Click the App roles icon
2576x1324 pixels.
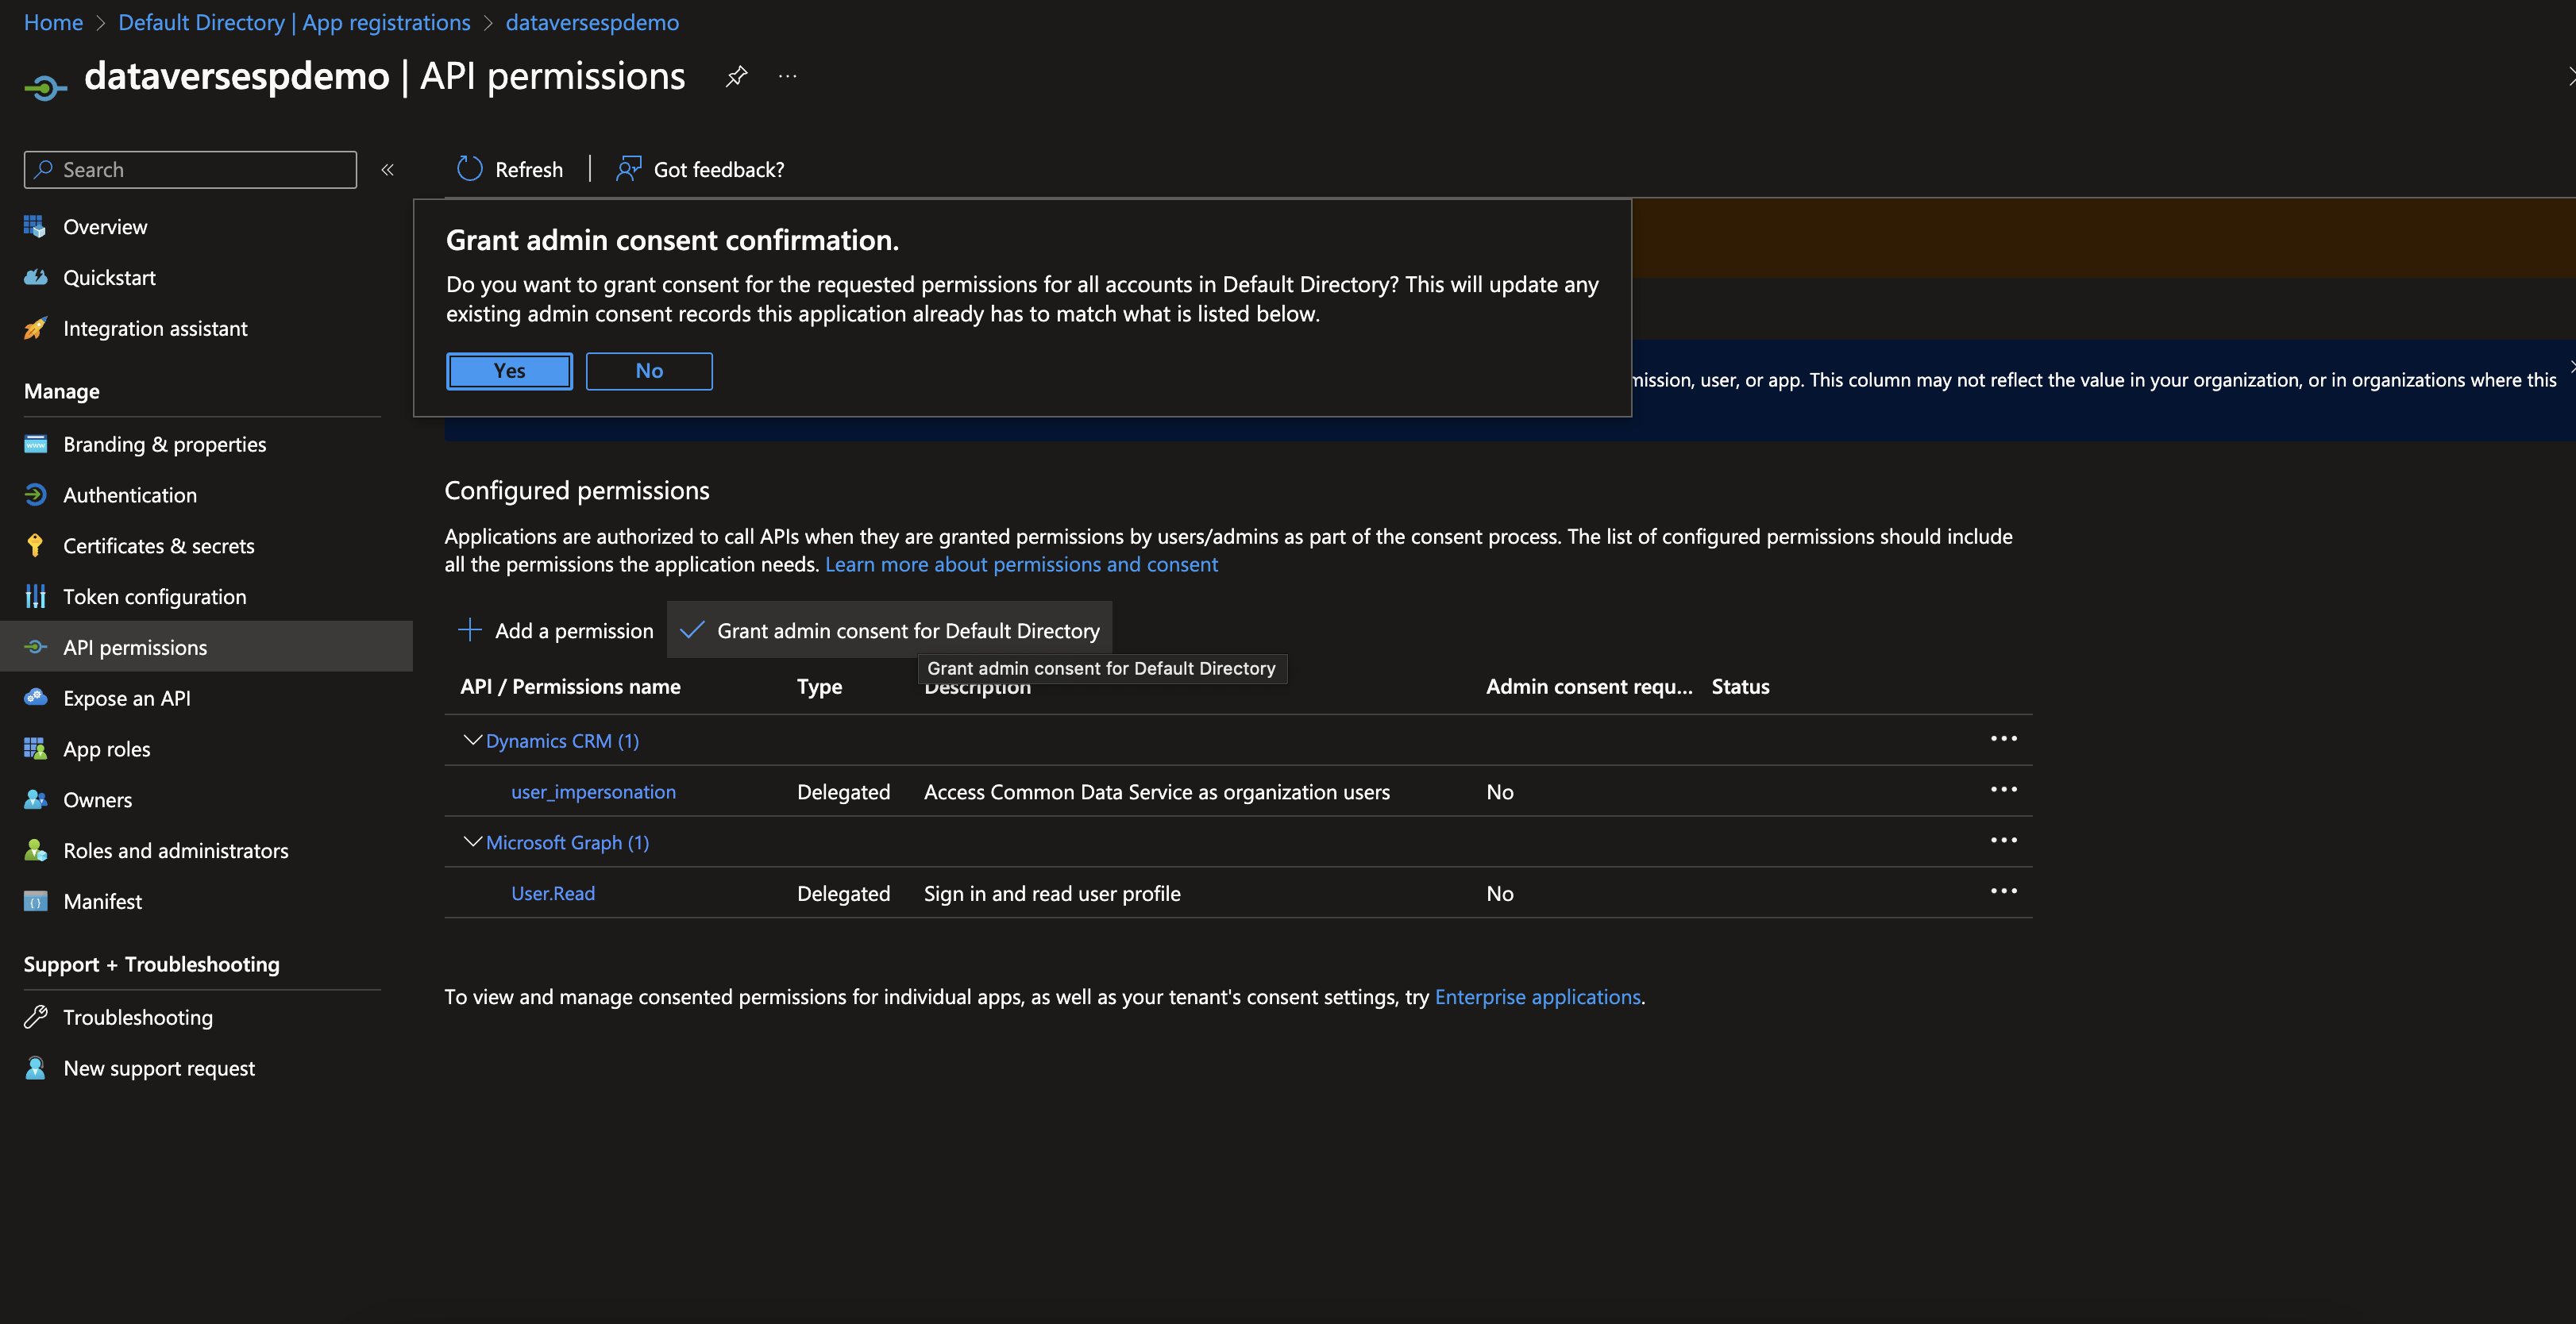35,749
